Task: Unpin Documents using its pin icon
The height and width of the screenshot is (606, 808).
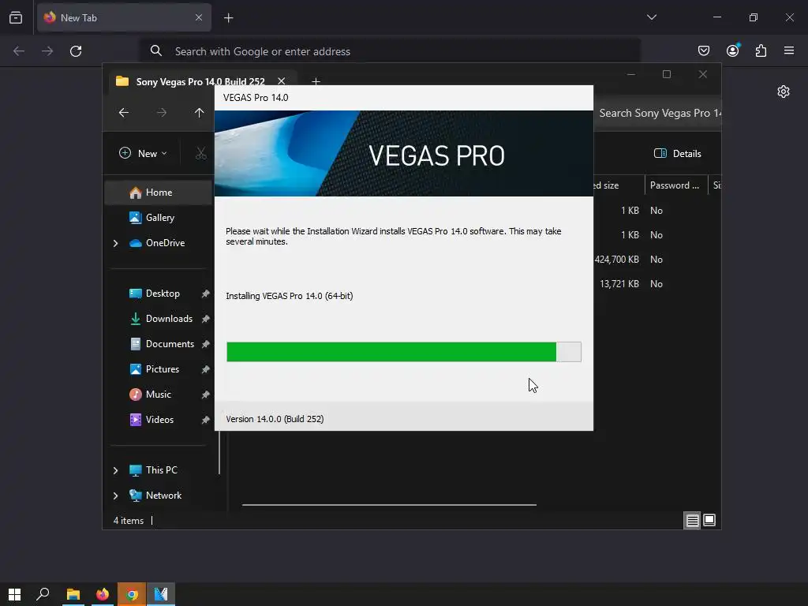Action: click(206, 344)
